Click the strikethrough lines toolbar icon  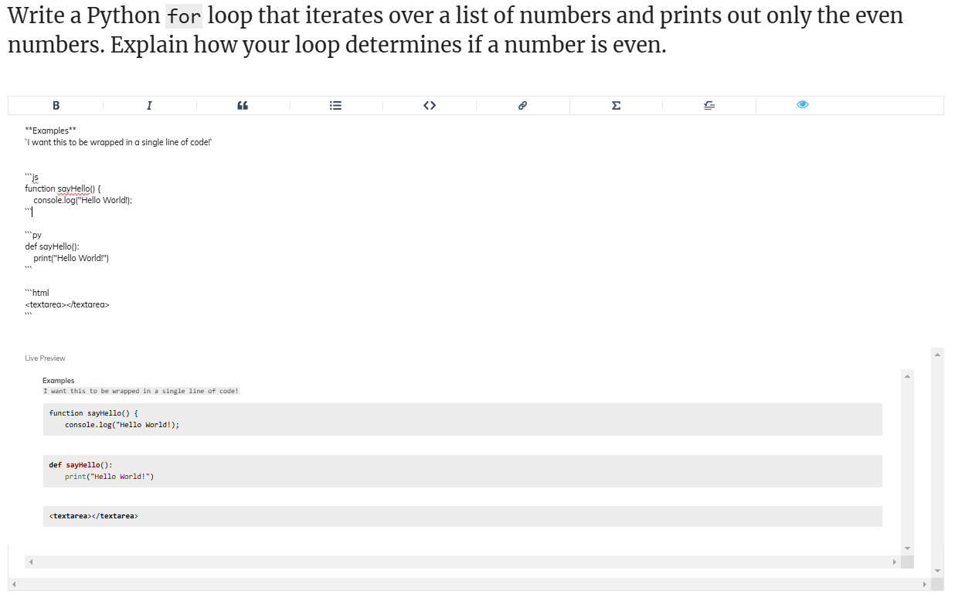tap(709, 105)
